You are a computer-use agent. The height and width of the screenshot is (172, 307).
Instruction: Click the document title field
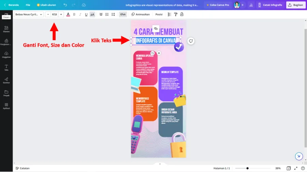click(162, 5)
